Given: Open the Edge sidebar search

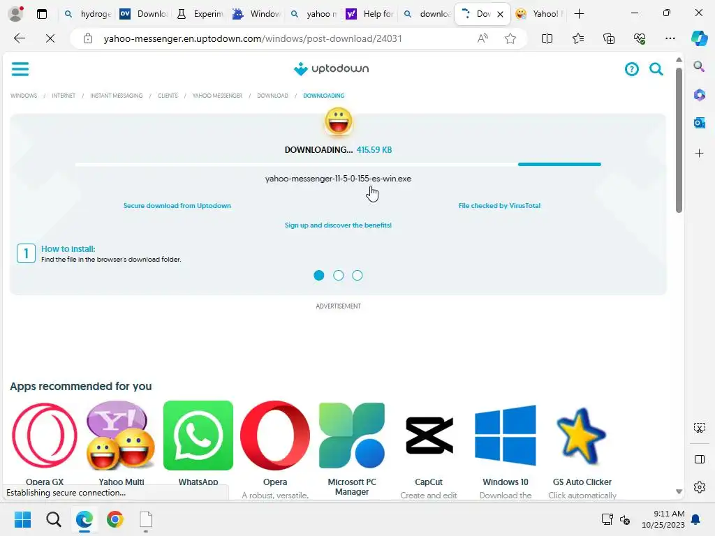Looking at the screenshot, I should coord(699,66).
